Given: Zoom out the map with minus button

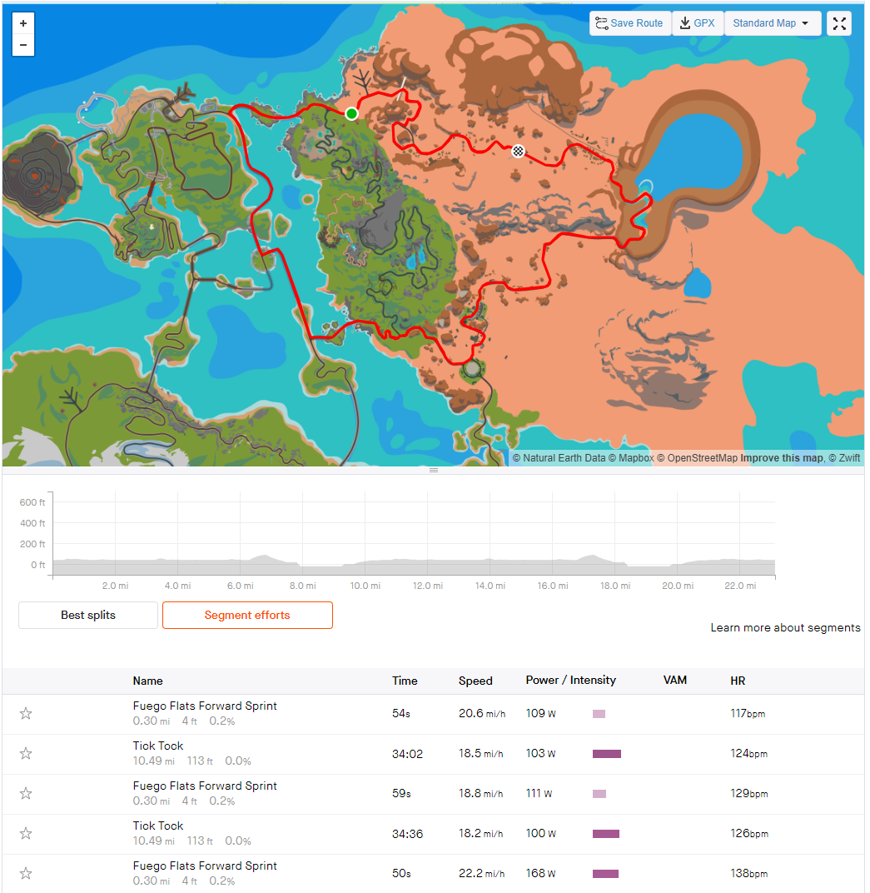Looking at the screenshot, I should (x=23, y=45).
